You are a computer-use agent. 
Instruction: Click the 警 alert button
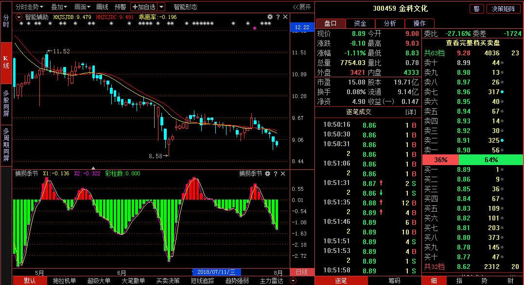[x=476, y=9]
